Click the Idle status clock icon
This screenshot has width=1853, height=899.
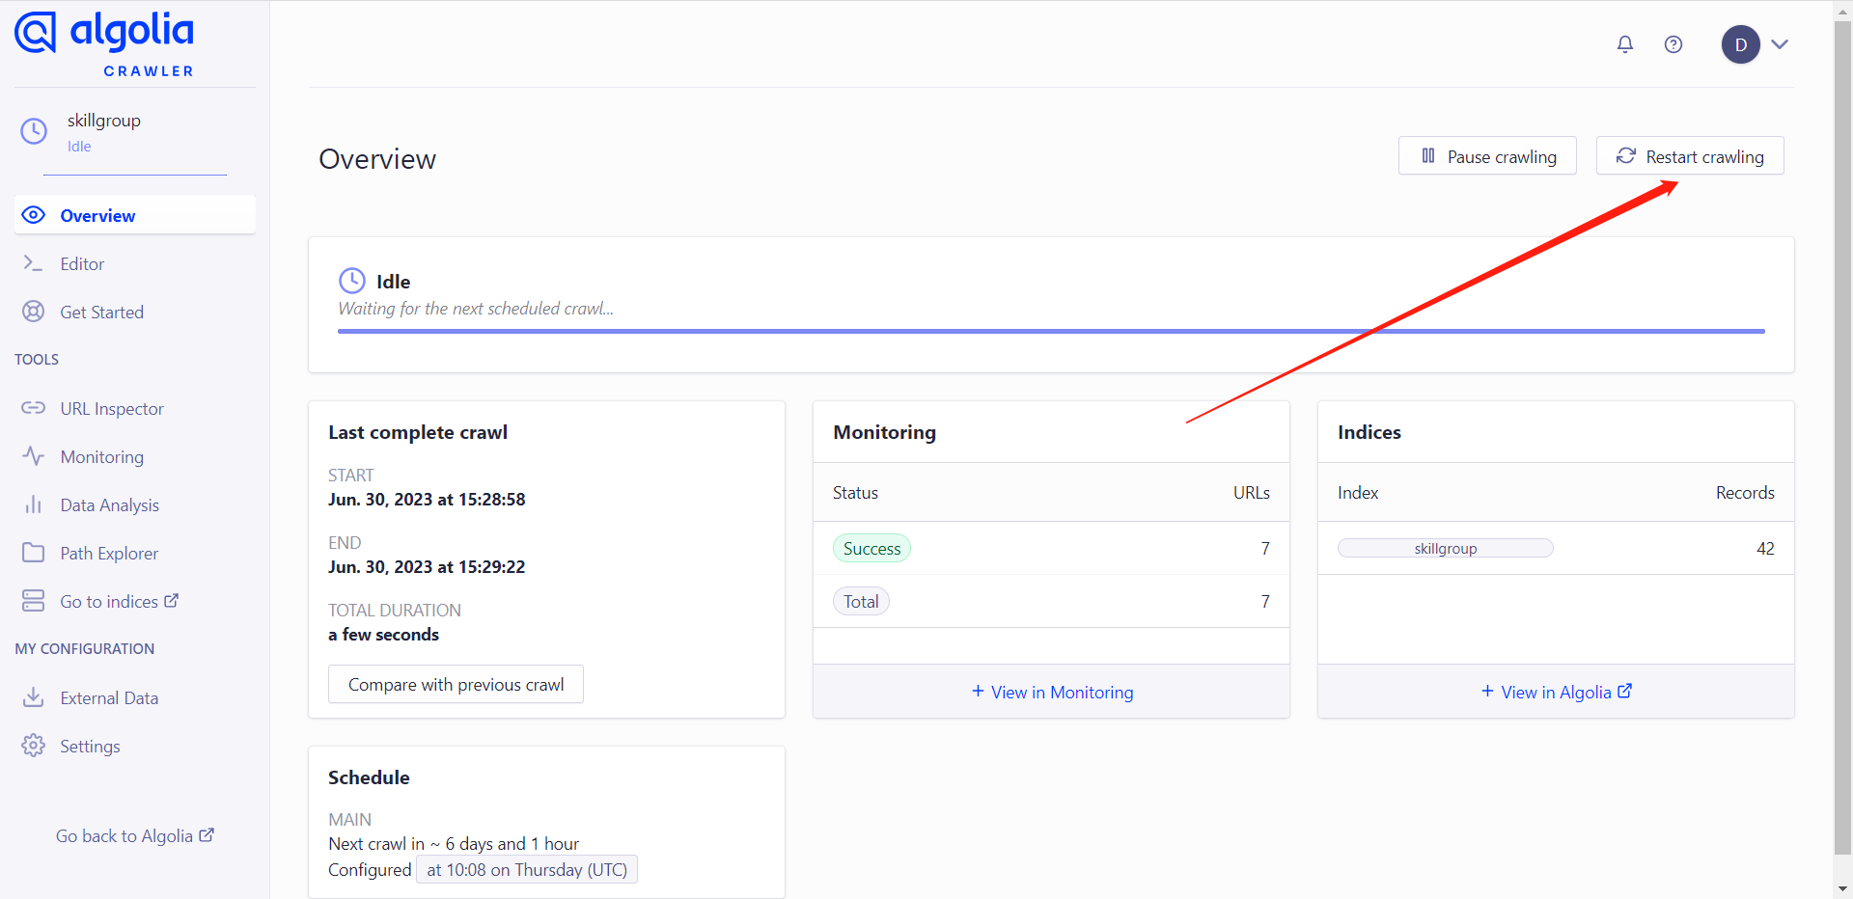[x=352, y=281]
